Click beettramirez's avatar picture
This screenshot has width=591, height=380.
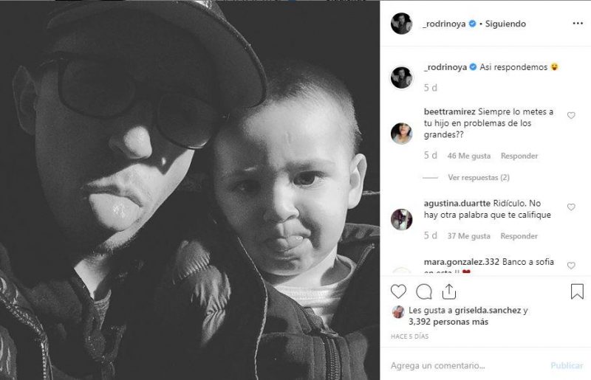click(x=401, y=134)
